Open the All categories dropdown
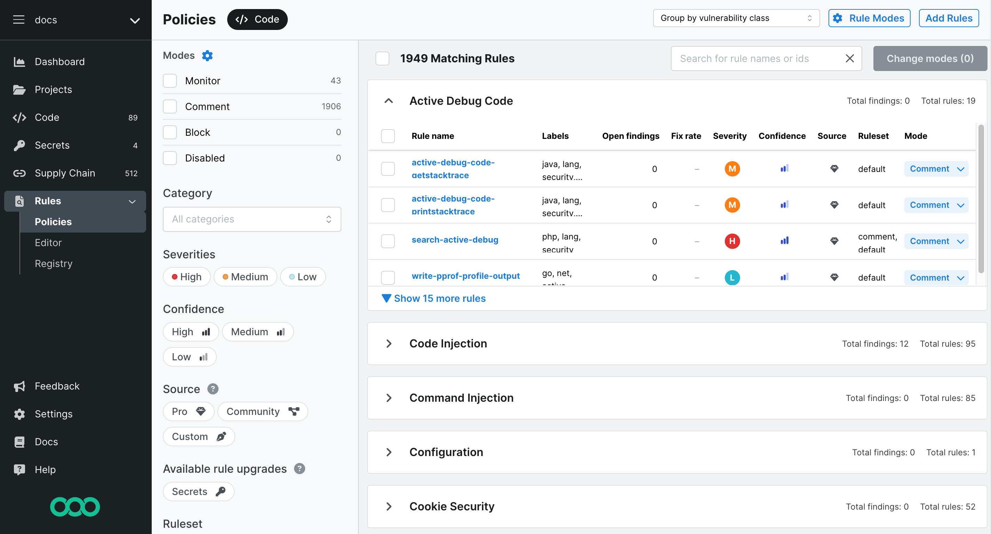Screen dimensions: 991x534 pos(252,219)
